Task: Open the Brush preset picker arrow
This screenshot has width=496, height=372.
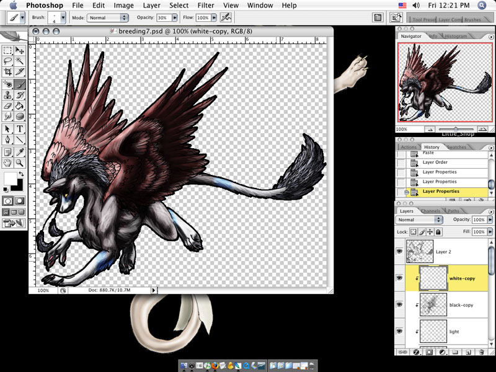Action: pos(63,18)
